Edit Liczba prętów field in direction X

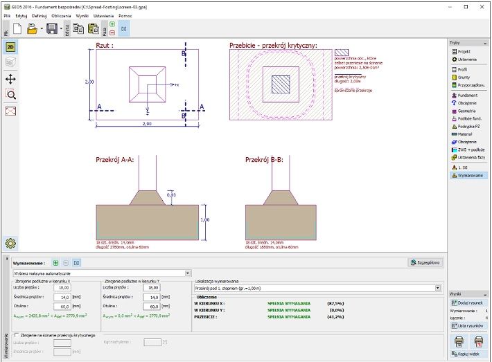[62, 287]
